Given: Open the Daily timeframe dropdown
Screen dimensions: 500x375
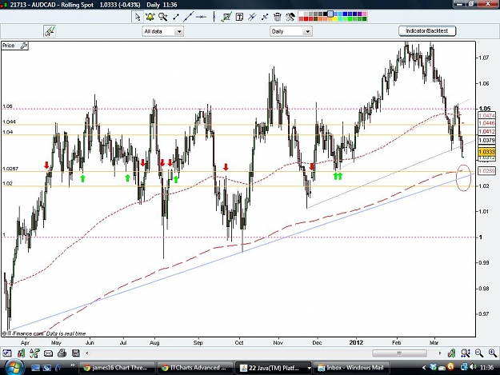Looking at the screenshot, I should click(x=291, y=31).
